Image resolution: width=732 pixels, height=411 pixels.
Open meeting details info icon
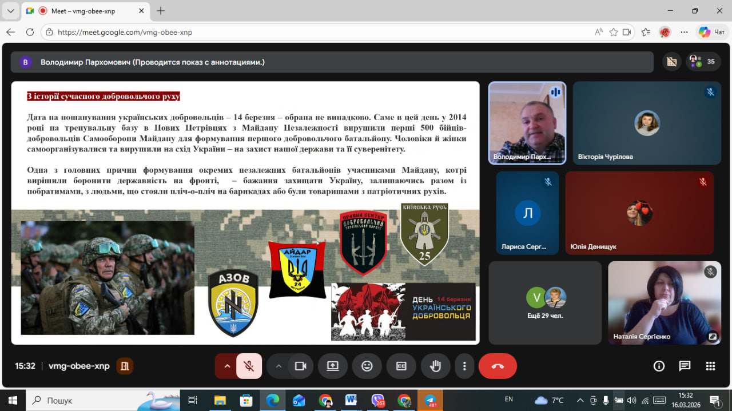(x=659, y=366)
